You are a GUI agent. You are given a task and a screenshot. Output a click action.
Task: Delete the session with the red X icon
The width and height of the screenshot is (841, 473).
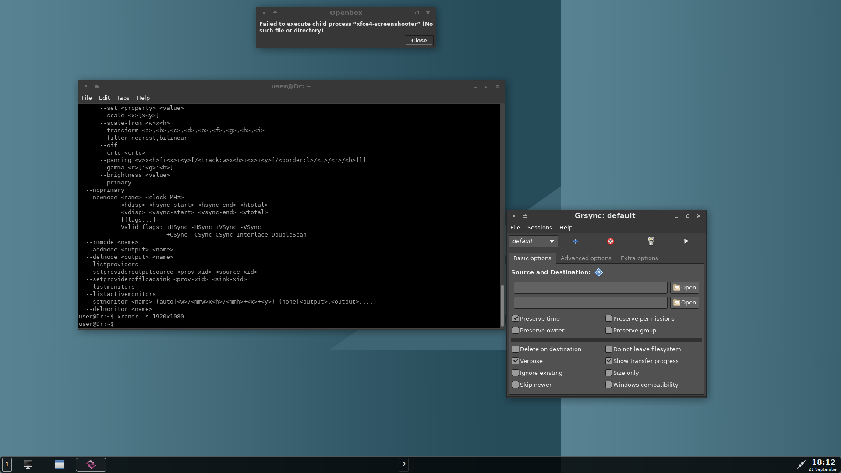610,241
